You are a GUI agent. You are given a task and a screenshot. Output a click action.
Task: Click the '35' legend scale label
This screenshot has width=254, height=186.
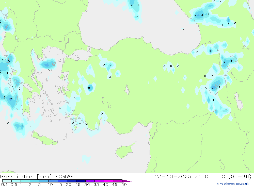[96, 184]
